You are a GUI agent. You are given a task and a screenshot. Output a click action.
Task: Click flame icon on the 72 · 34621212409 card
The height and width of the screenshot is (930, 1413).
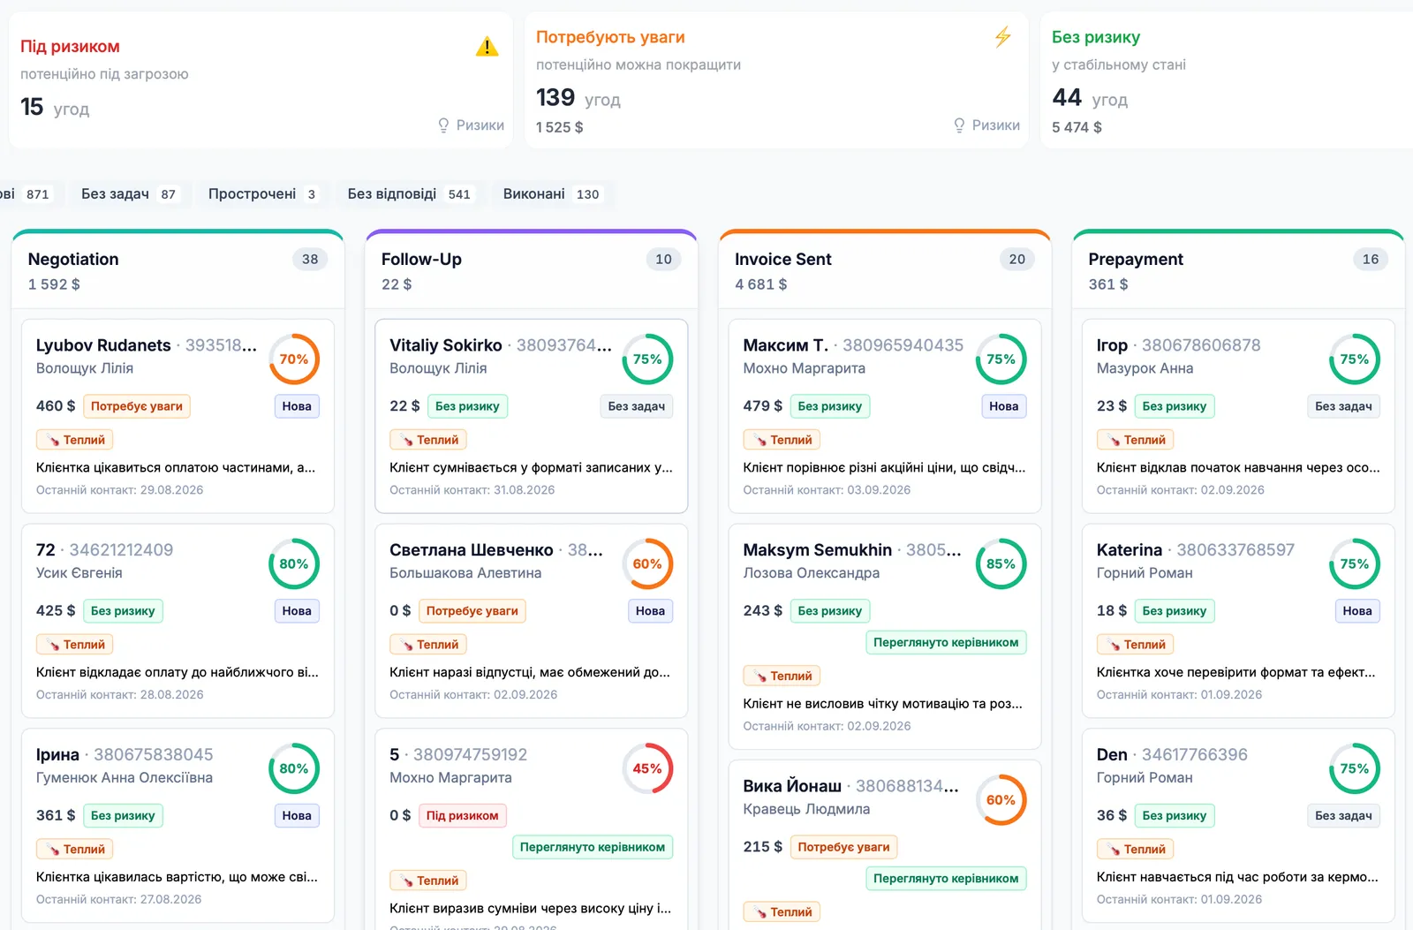pos(53,645)
